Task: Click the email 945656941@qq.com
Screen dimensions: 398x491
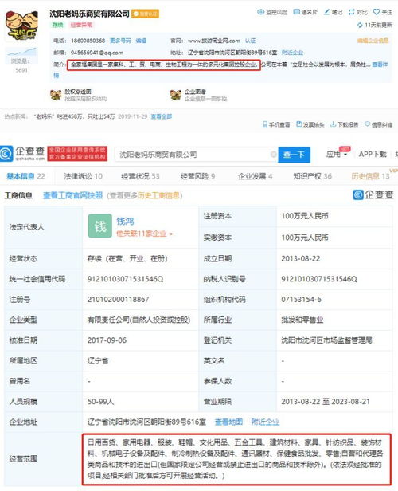Action: pyautogui.click(x=97, y=53)
